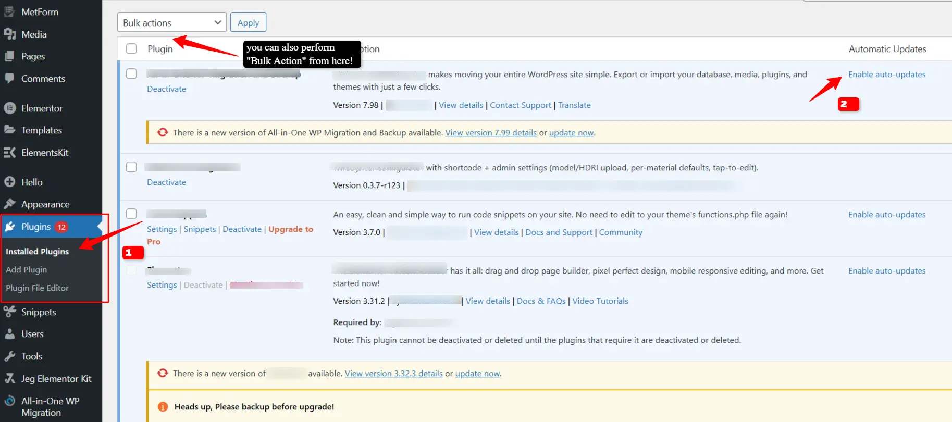Open View version 7.99 details link
The width and height of the screenshot is (952, 422).
(491, 133)
